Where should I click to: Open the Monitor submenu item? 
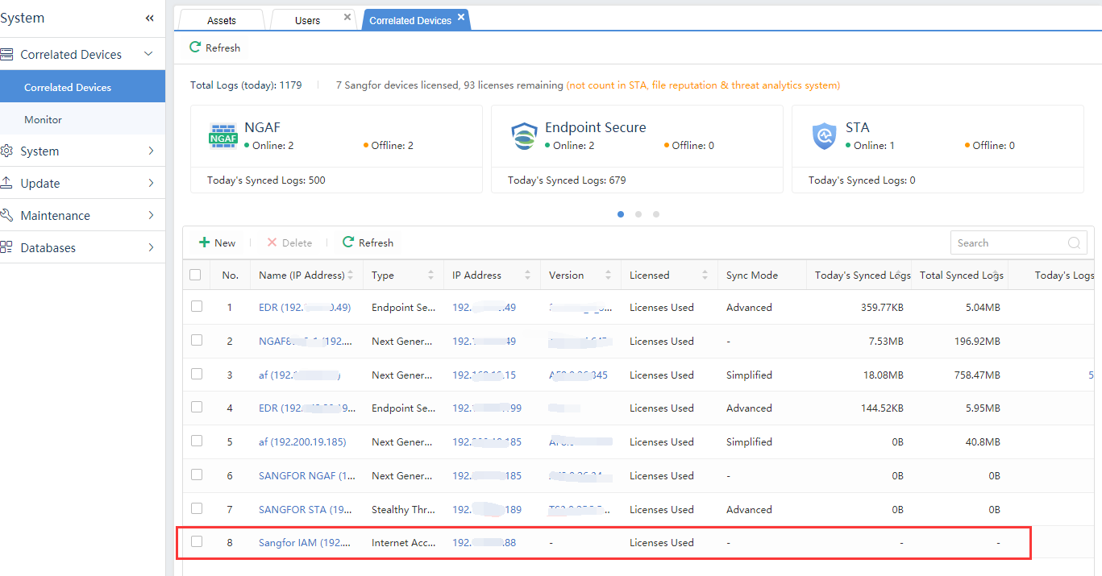pos(44,119)
